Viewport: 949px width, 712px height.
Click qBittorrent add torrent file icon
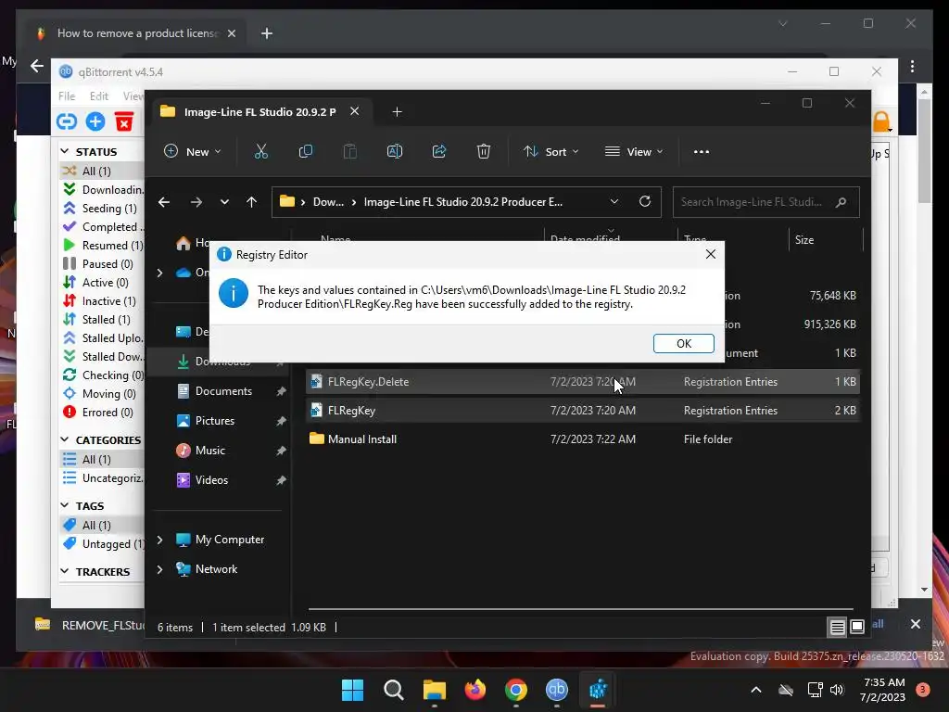coord(95,121)
